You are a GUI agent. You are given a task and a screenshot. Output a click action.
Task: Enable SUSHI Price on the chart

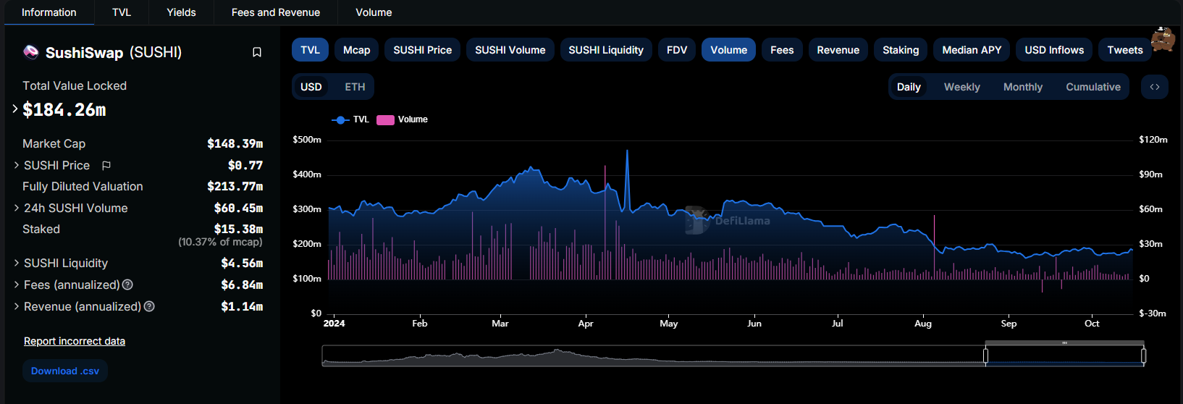point(422,50)
